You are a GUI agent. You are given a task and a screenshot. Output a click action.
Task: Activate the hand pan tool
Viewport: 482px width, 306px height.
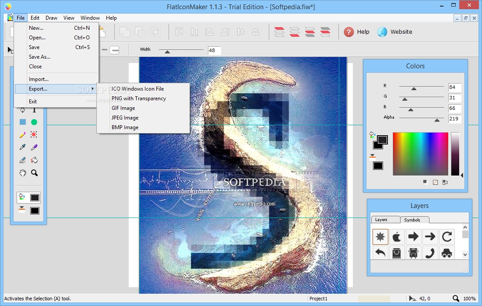pyautogui.click(x=22, y=173)
